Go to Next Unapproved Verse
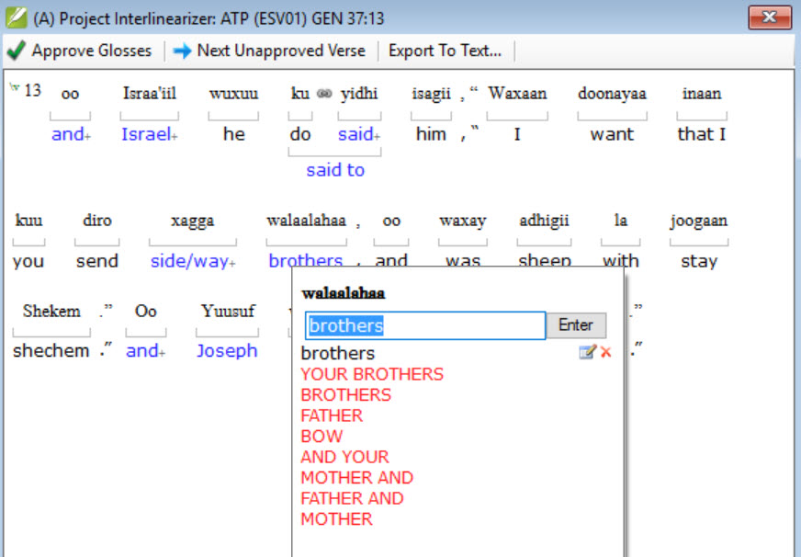The height and width of the screenshot is (557, 801). click(x=269, y=51)
